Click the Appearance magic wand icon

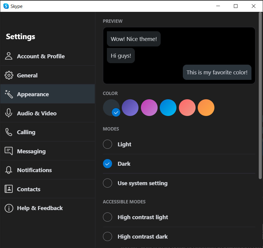pos(9,94)
